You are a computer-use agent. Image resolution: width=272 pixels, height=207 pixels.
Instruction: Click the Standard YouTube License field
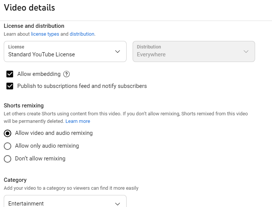(x=42, y=54)
